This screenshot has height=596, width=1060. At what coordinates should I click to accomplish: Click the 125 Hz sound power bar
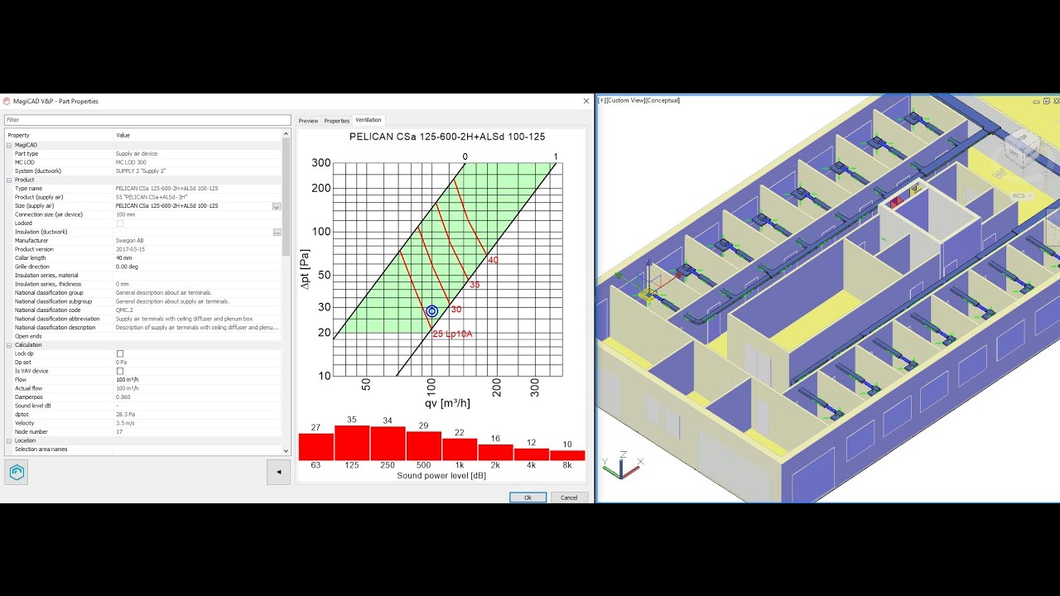[352, 443]
